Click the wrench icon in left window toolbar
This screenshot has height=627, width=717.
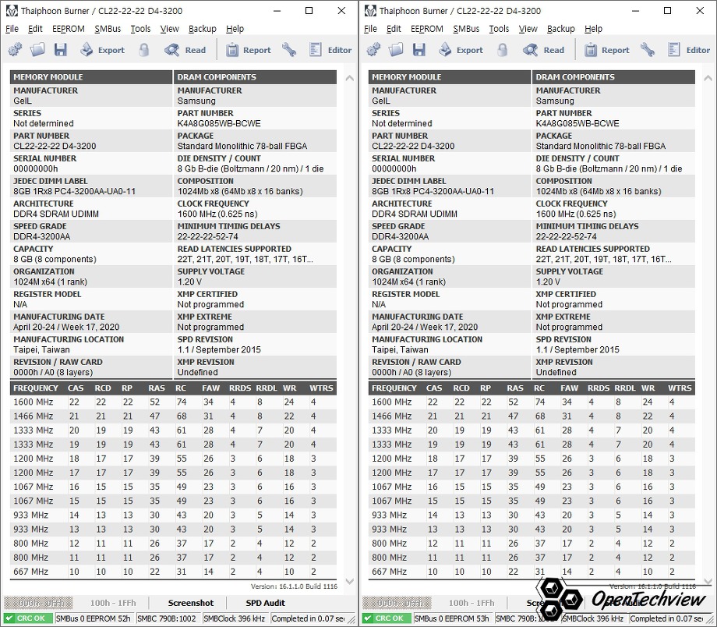[x=289, y=49]
